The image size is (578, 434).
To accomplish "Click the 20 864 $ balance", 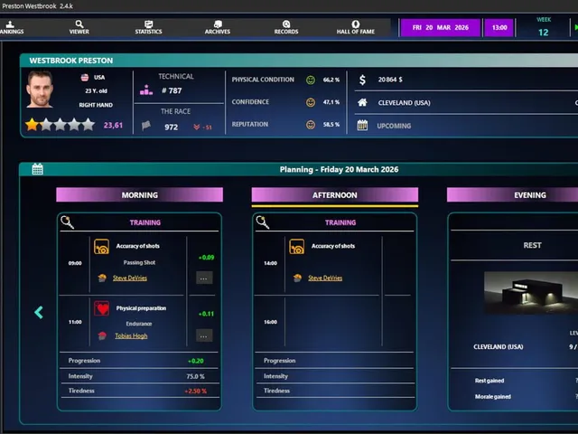I will [x=390, y=80].
